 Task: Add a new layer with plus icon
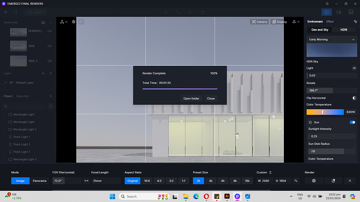43,73
